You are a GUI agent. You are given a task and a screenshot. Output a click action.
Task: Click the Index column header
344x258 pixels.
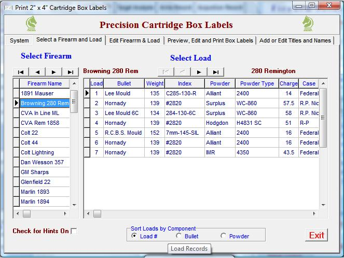[185, 83]
